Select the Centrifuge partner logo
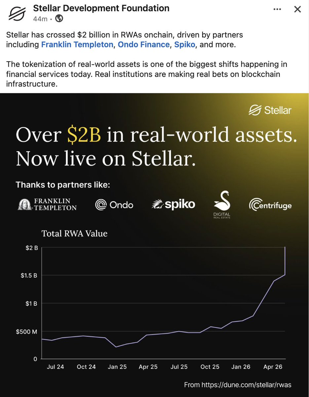Viewport: 309px width, 397px height. (x=270, y=205)
